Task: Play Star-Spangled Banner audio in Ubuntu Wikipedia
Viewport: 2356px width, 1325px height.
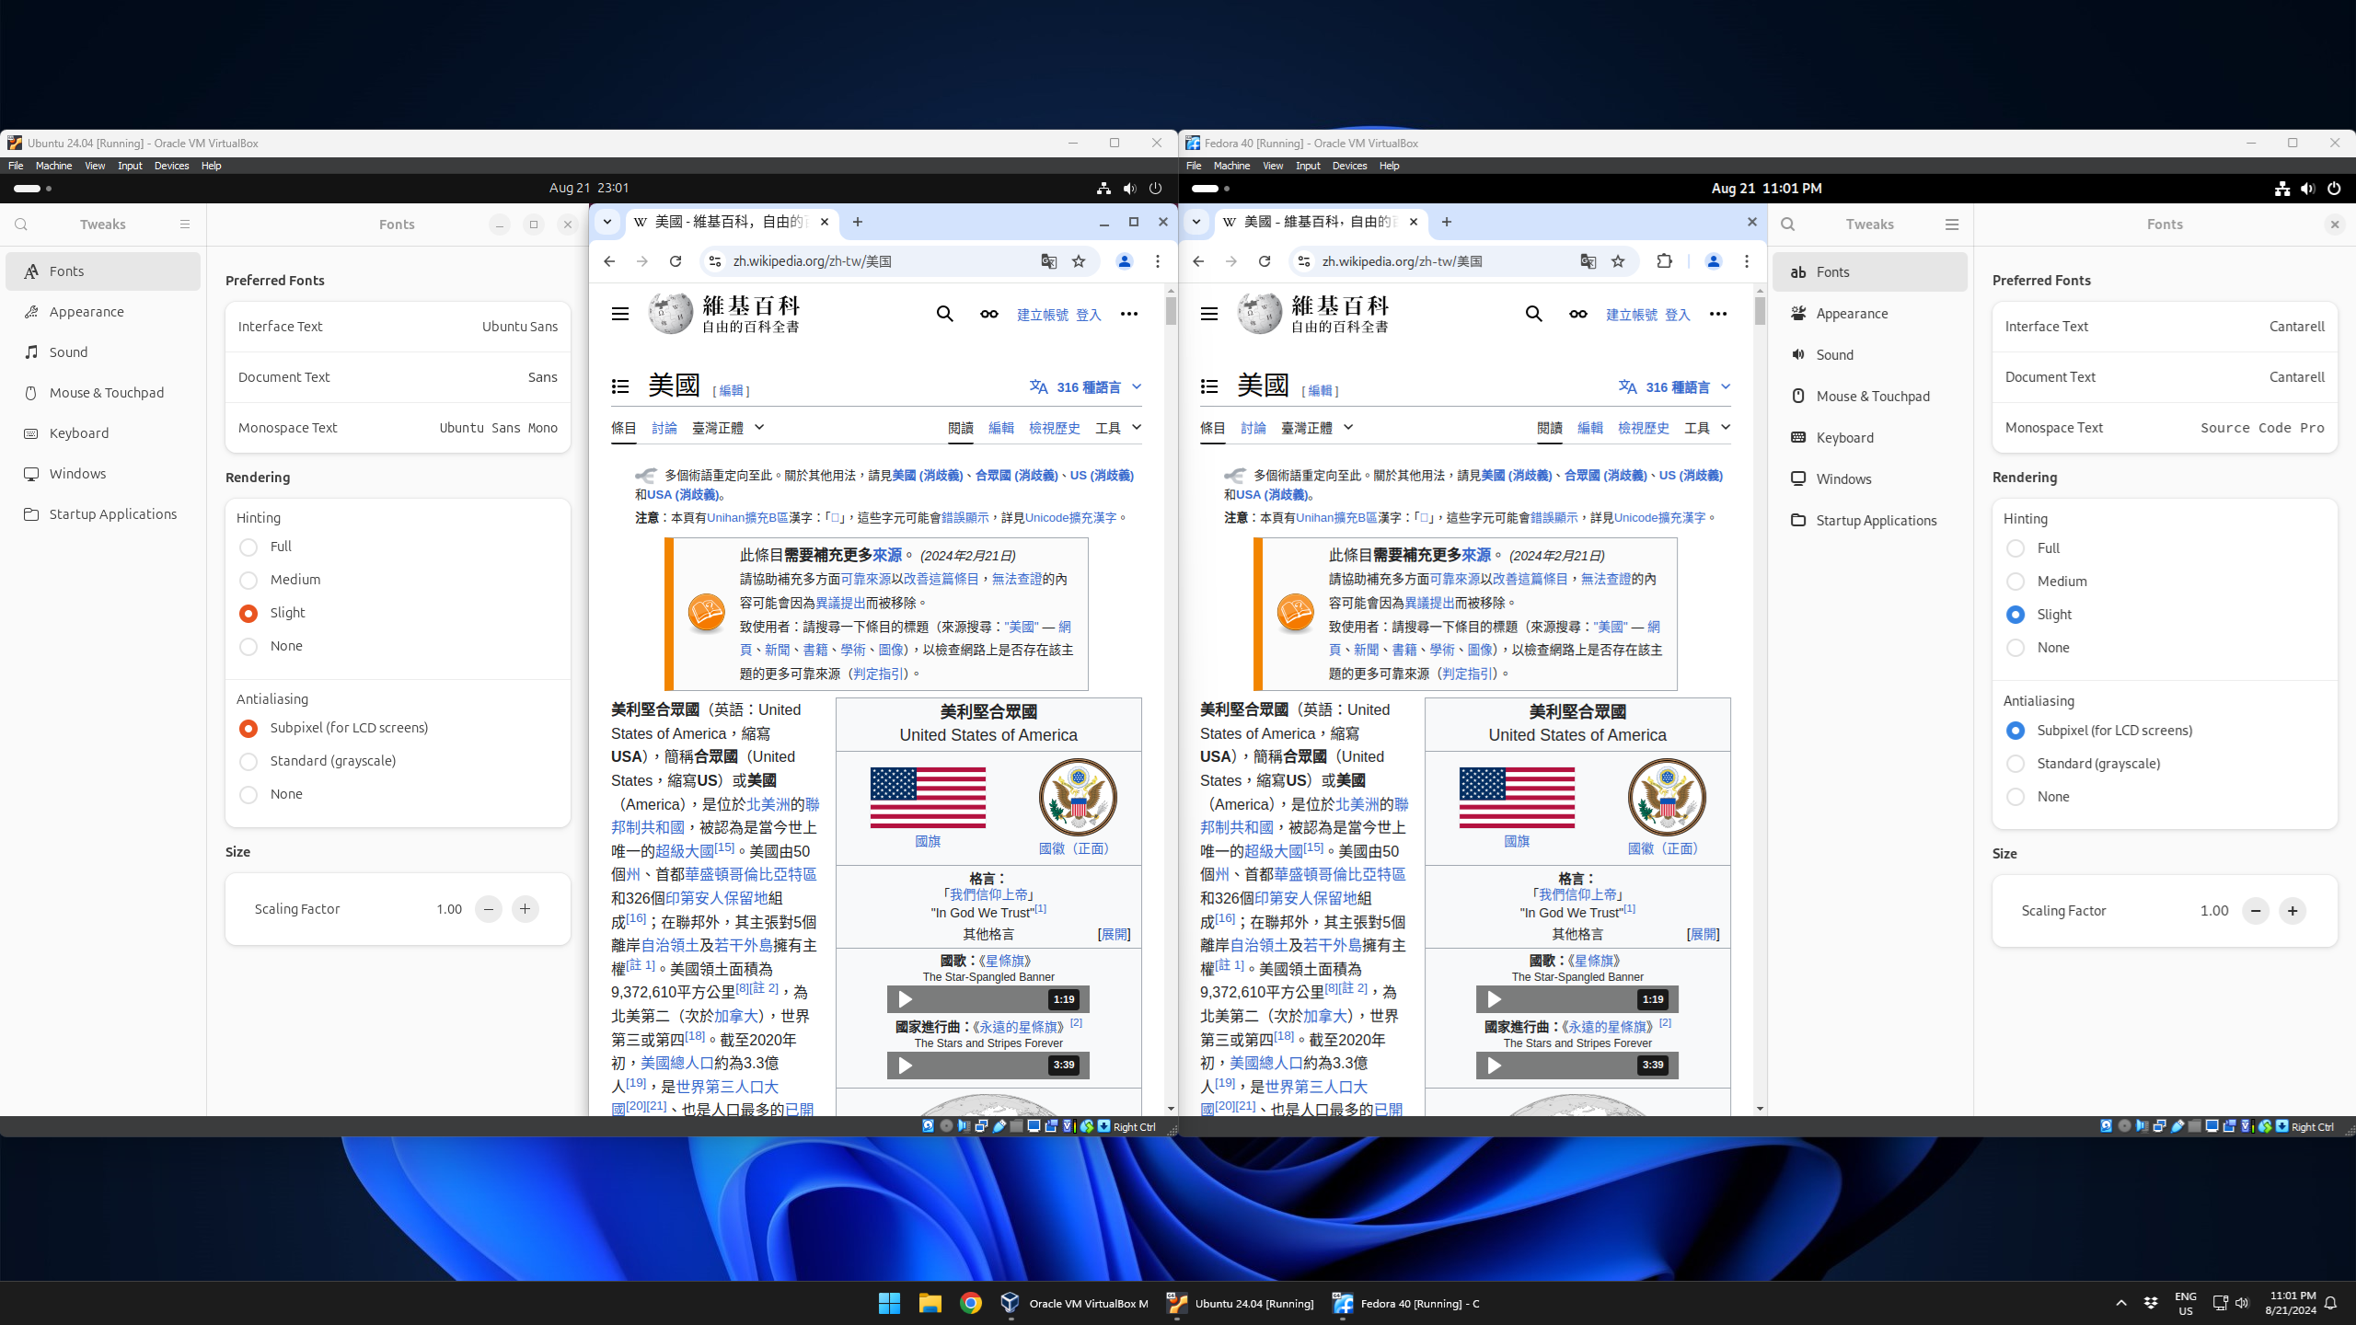Action: (906, 999)
